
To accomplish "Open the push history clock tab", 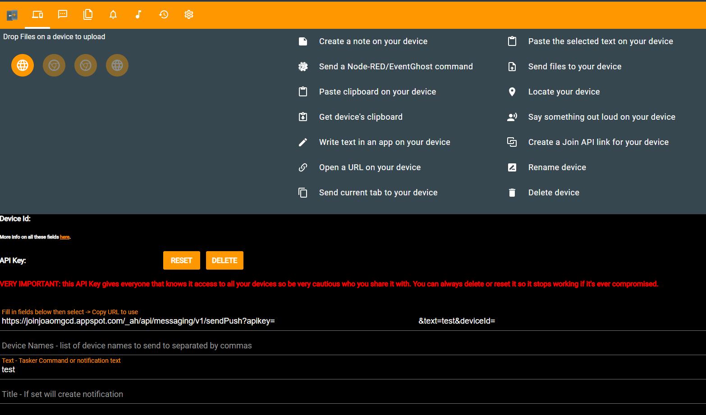I will 164,14.
